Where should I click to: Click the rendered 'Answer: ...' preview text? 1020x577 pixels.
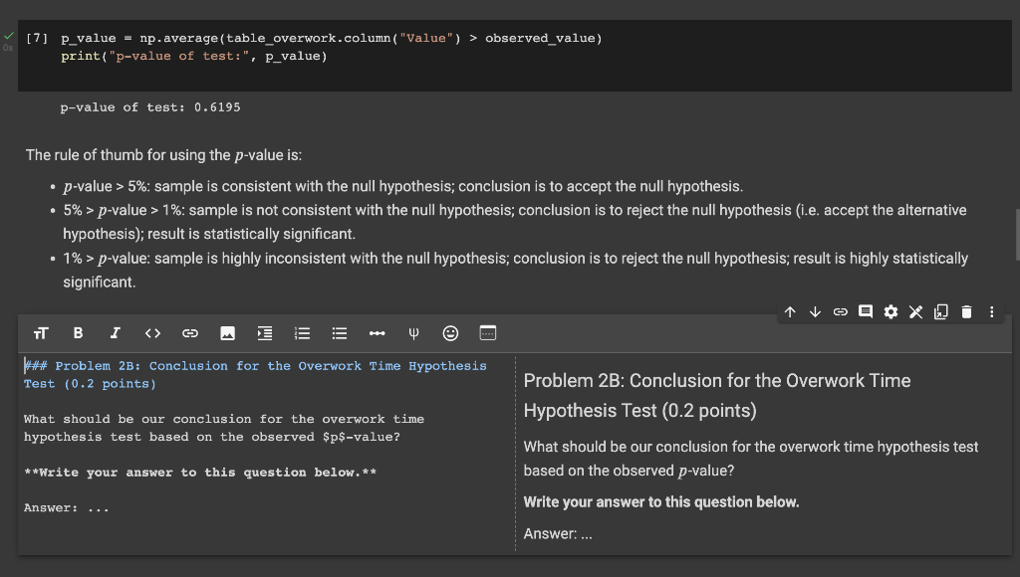558,534
